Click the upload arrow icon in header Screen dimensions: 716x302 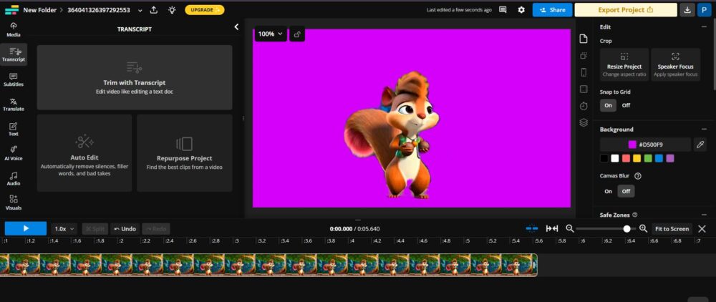pyautogui.click(x=154, y=9)
